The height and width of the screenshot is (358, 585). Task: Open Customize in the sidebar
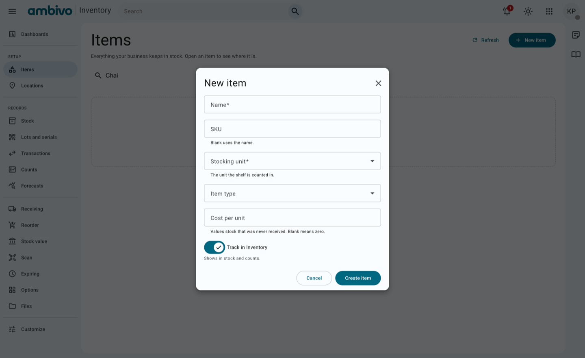click(40, 330)
